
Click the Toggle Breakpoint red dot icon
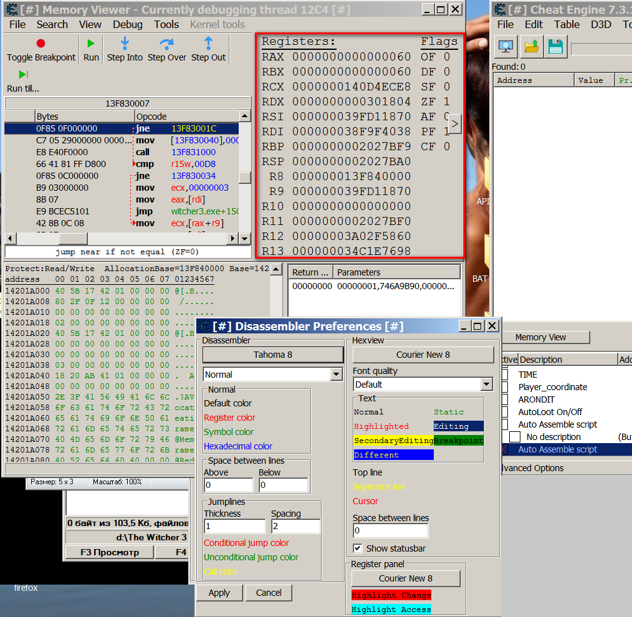click(41, 43)
